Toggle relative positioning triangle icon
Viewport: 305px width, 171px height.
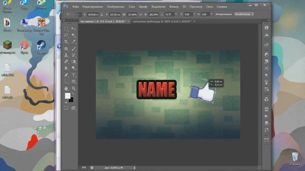point(102,14)
